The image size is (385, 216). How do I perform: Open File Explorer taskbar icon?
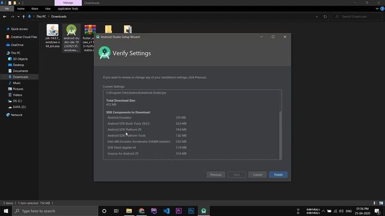pos(129,211)
